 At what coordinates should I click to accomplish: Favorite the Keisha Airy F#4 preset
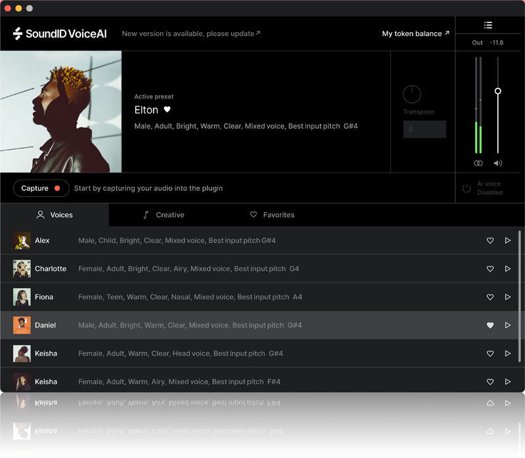[x=490, y=382]
